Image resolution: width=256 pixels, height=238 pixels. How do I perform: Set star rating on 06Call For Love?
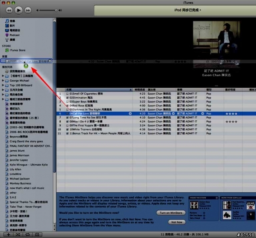pyautogui.click(x=231, y=114)
